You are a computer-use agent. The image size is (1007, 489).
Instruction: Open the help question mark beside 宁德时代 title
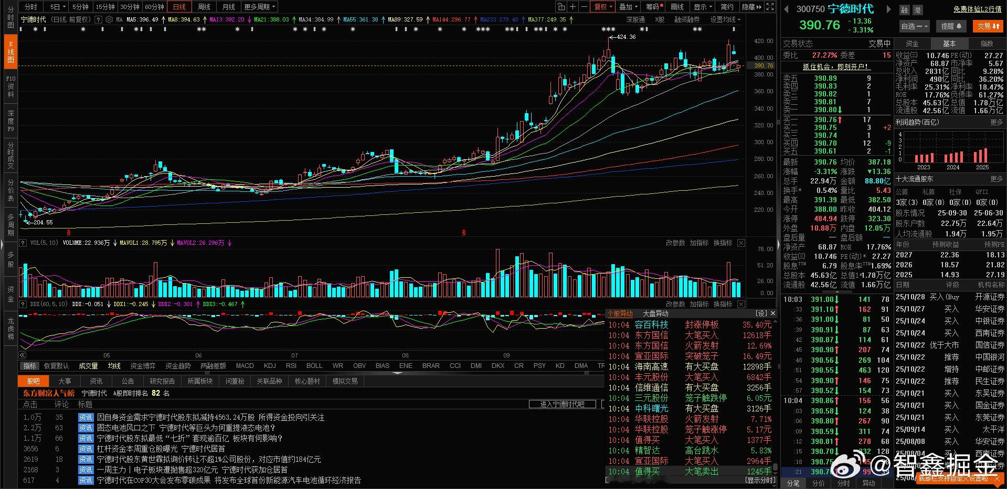(x=98, y=20)
